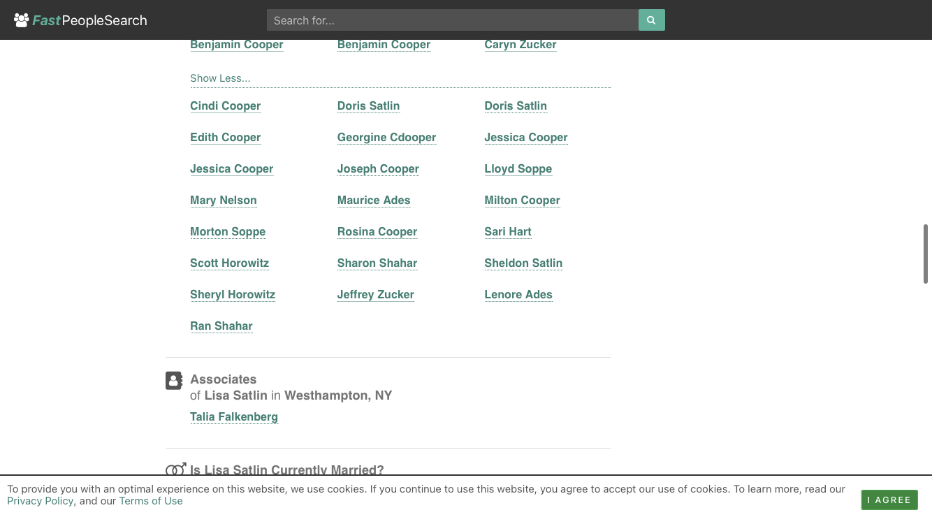This screenshot has height=524, width=932.
Task: Click the magnifier search button
Action: (651, 20)
